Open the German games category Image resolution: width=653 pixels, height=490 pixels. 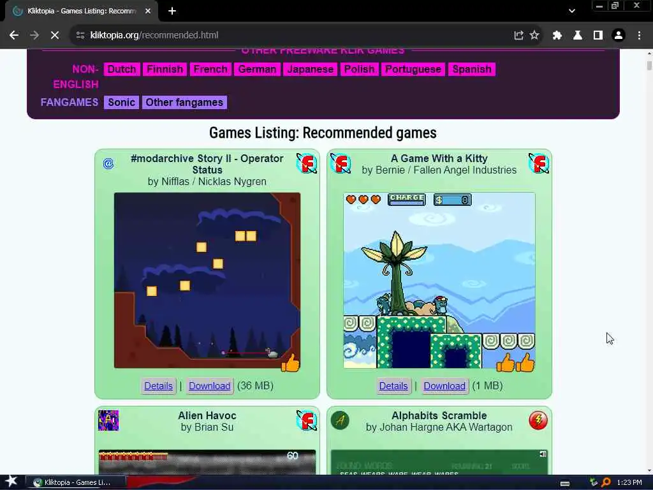point(258,69)
